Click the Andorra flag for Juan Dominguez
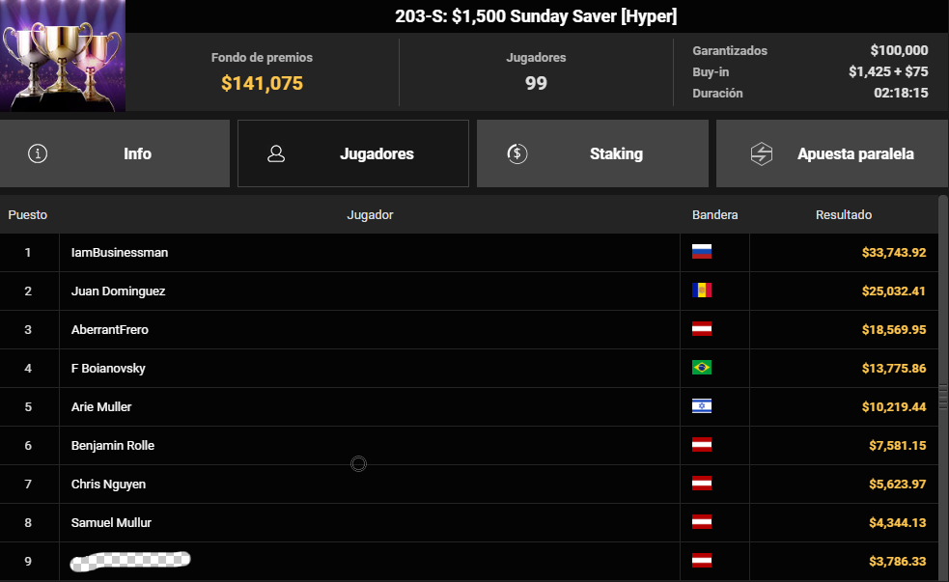 [702, 291]
